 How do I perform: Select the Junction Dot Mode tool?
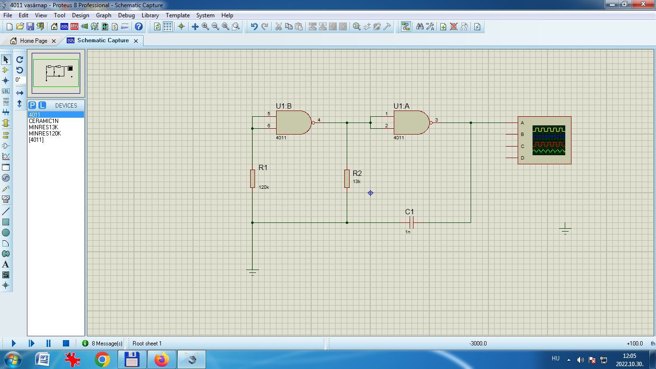click(x=6, y=81)
